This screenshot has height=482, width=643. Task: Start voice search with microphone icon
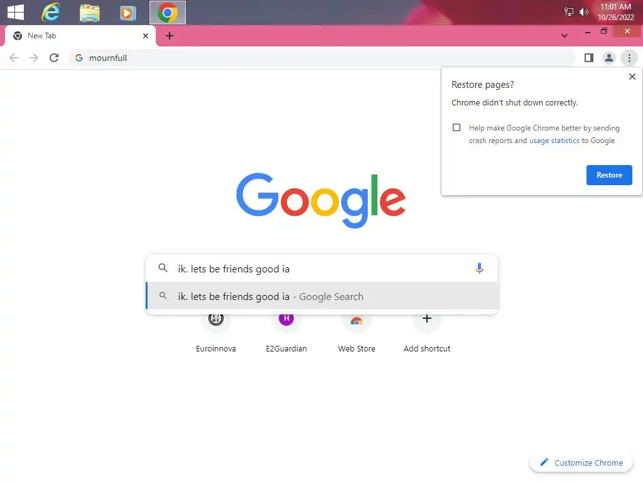(479, 269)
